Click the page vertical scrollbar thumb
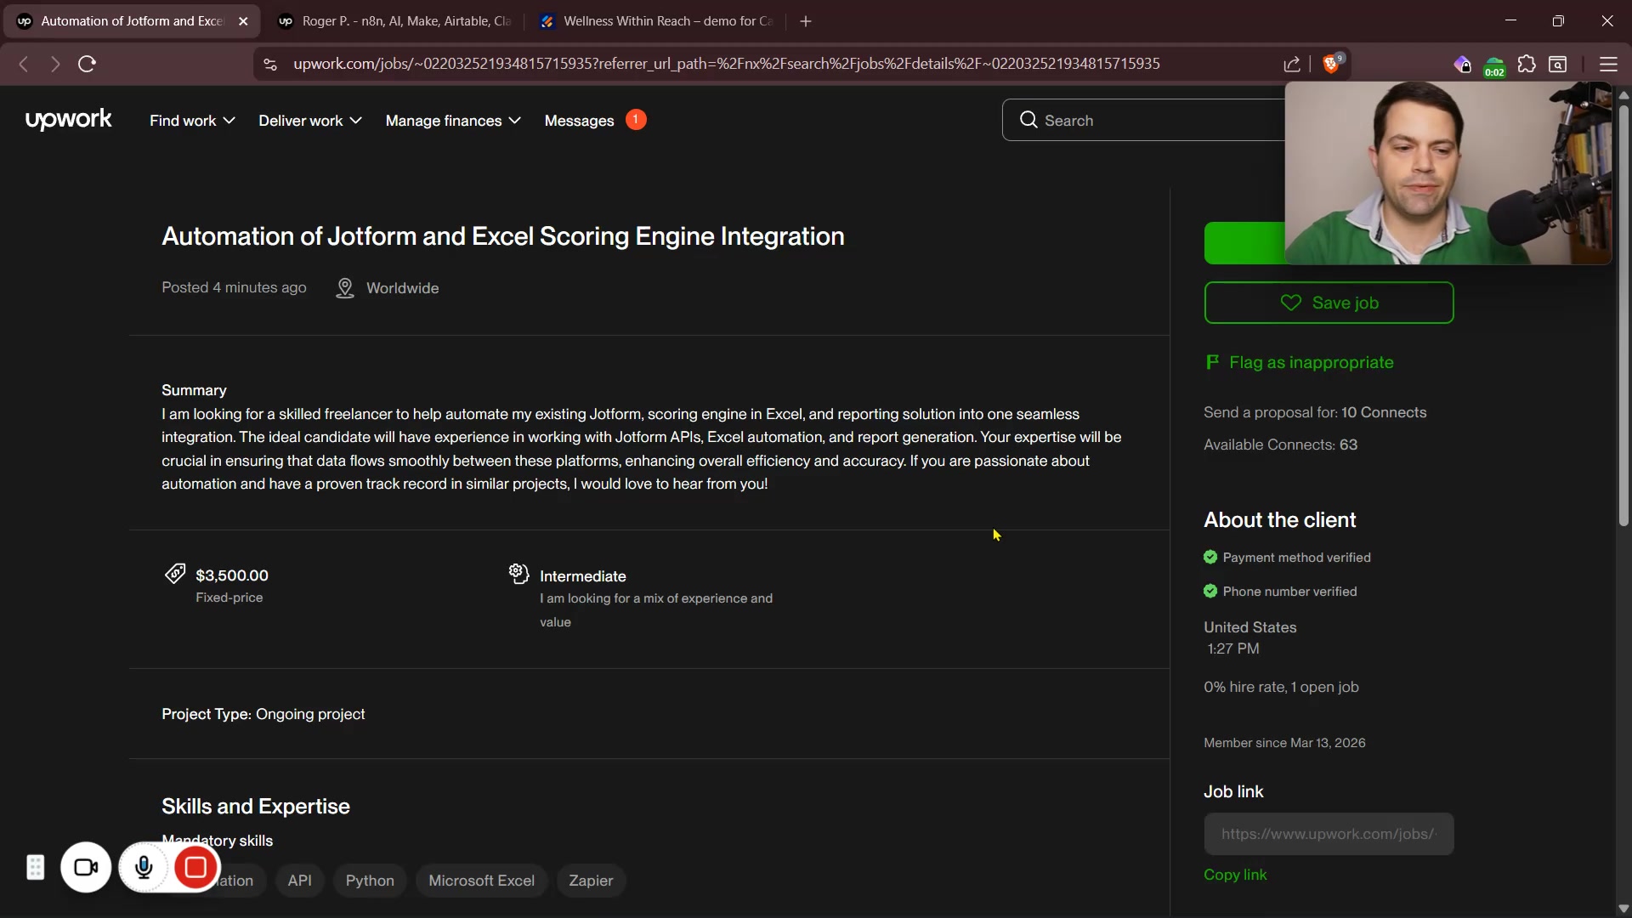Viewport: 1632px width, 918px height. pyautogui.click(x=1623, y=314)
